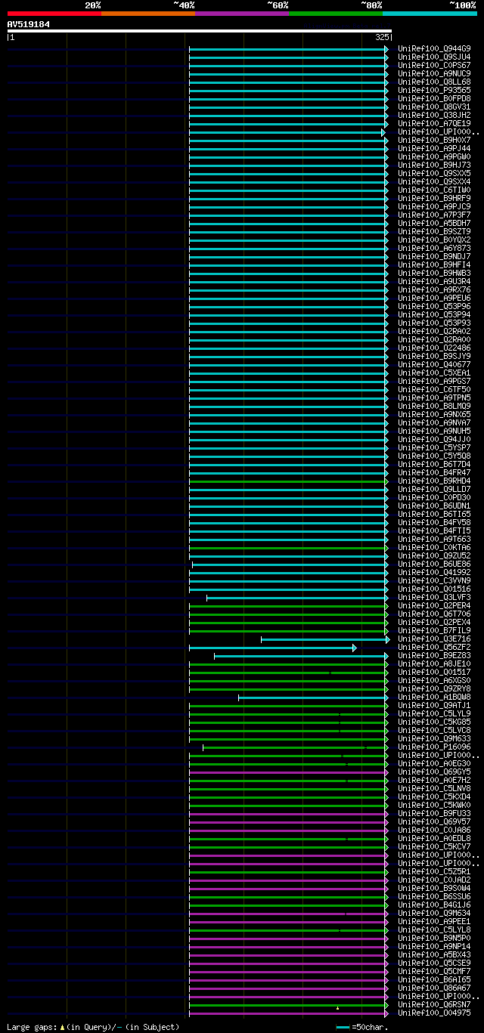Select the UniRef100_Q9SXX4 label
Viewport: 484px width, 1033px height.
[x=434, y=181]
